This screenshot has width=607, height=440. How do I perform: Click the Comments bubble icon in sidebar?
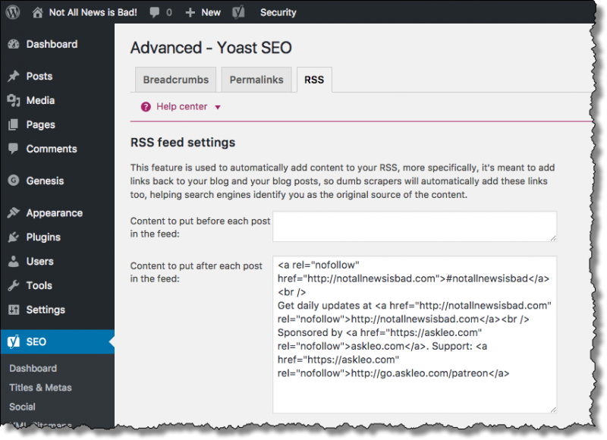14,149
